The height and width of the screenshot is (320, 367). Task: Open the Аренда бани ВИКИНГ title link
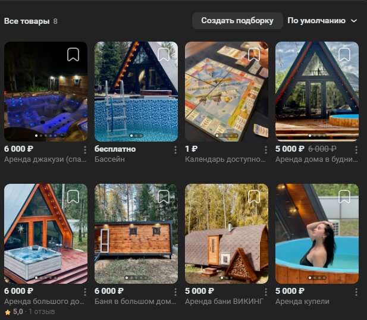click(x=224, y=302)
